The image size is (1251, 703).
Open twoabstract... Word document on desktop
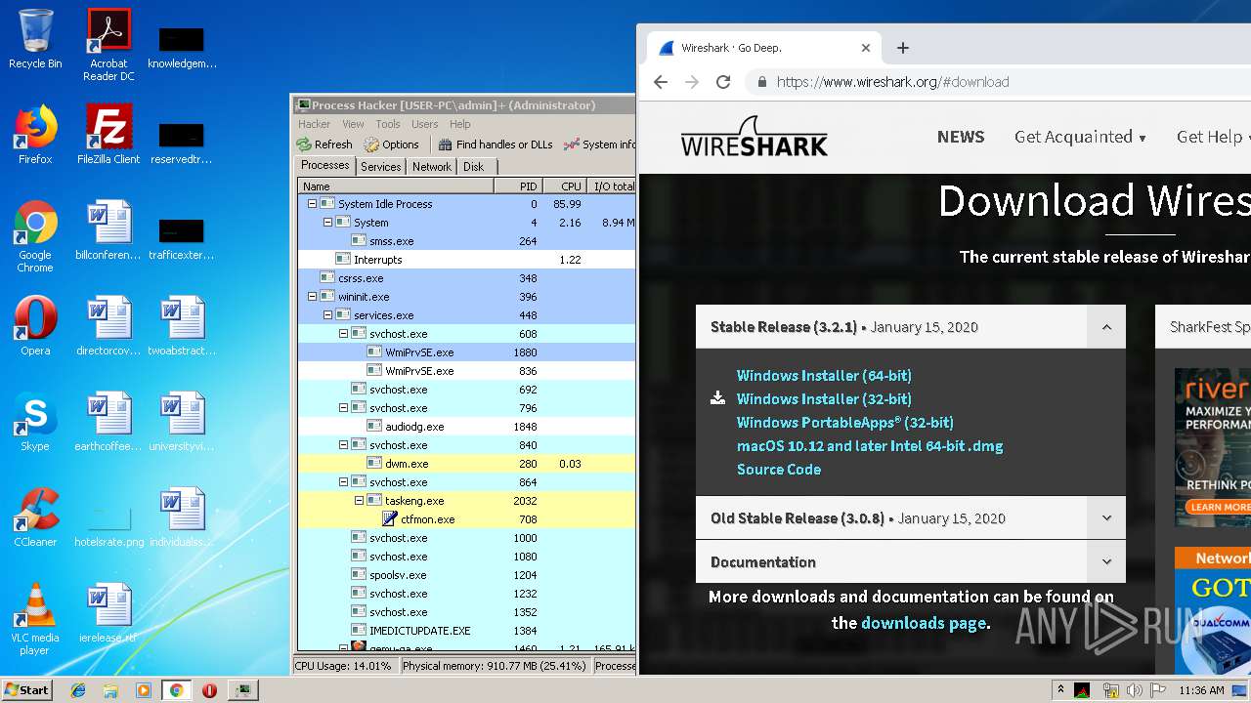click(182, 327)
